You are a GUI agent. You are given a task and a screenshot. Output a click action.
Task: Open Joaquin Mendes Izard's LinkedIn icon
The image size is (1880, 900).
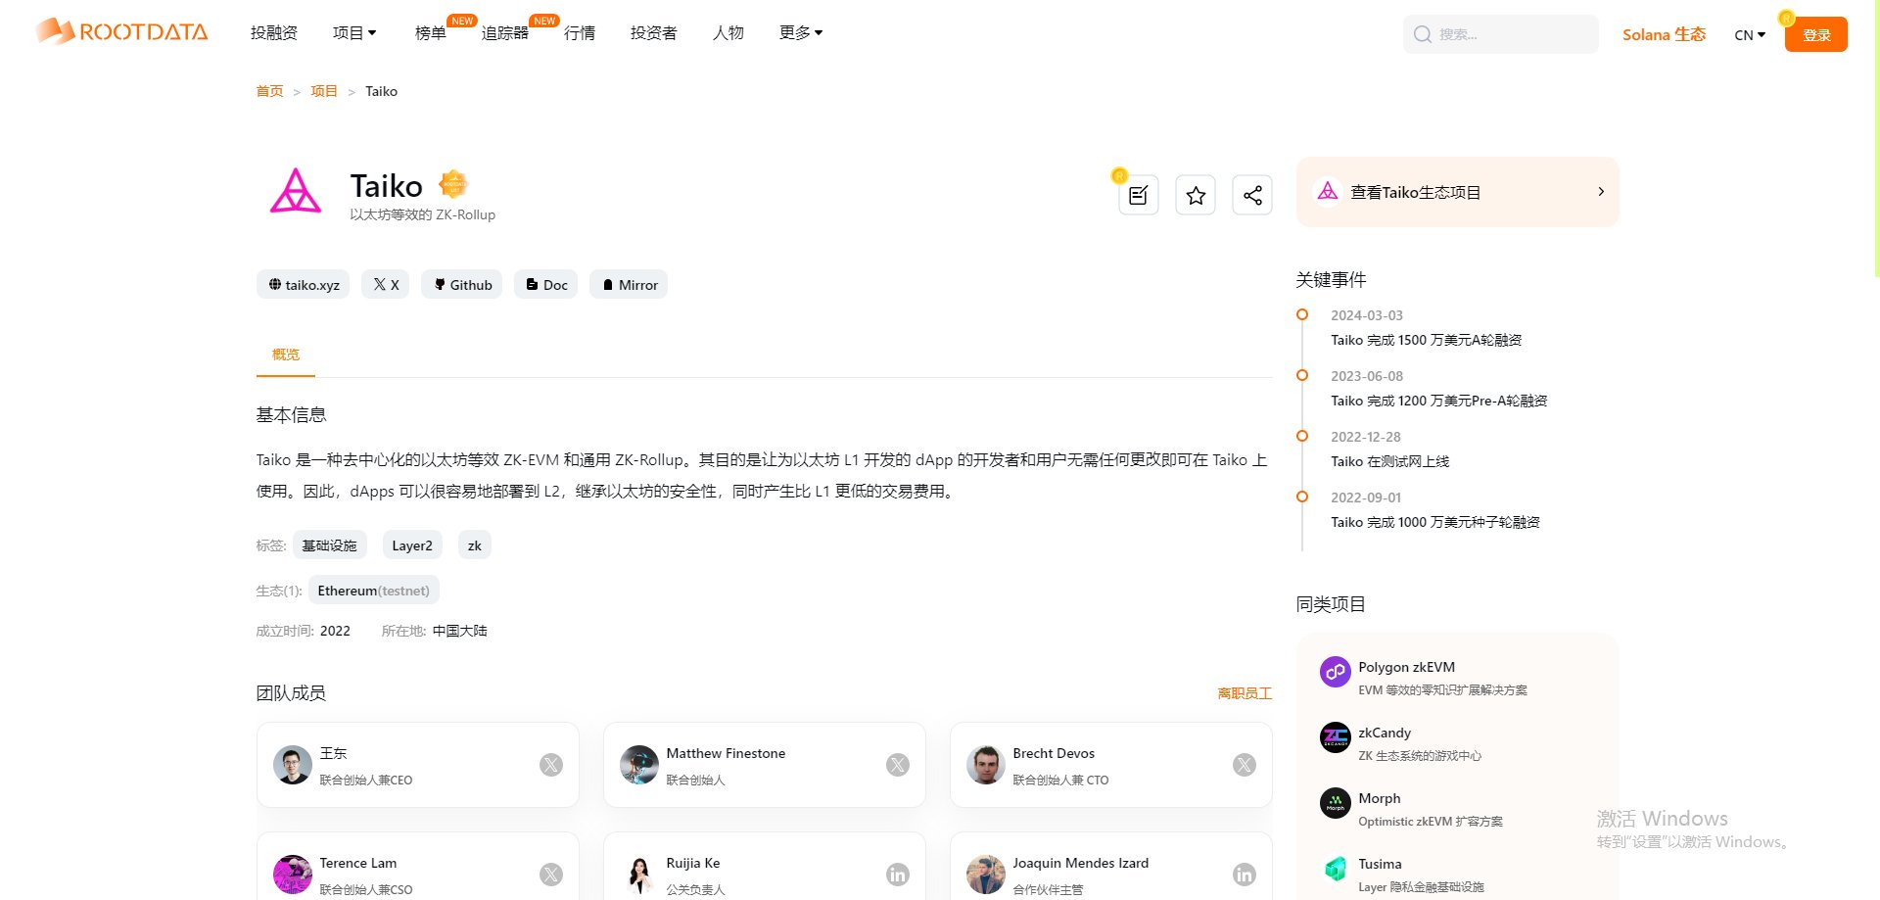(1245, 875)
